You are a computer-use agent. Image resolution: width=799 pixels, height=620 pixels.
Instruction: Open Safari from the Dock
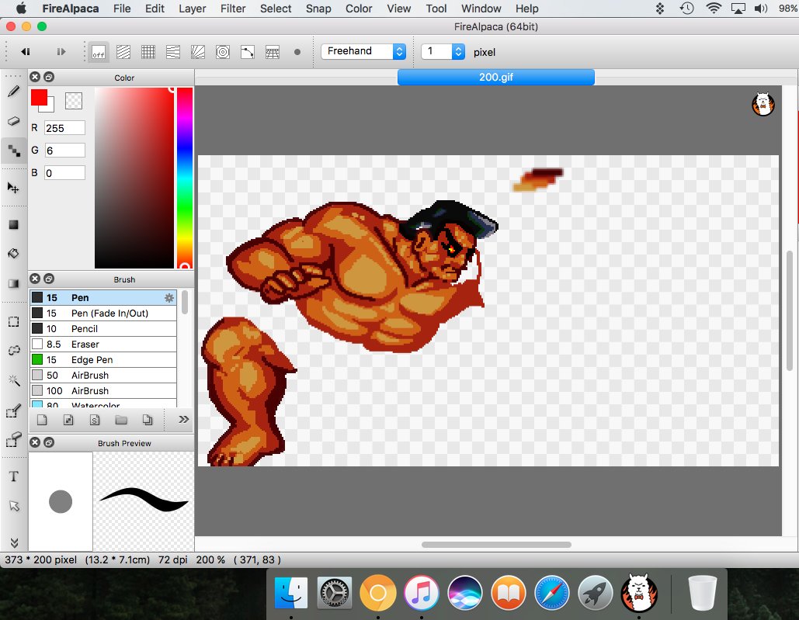tap(551, 593)
